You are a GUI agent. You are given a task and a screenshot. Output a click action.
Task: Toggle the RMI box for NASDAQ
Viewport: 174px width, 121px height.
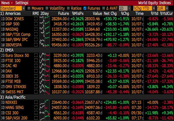point(36,29)
